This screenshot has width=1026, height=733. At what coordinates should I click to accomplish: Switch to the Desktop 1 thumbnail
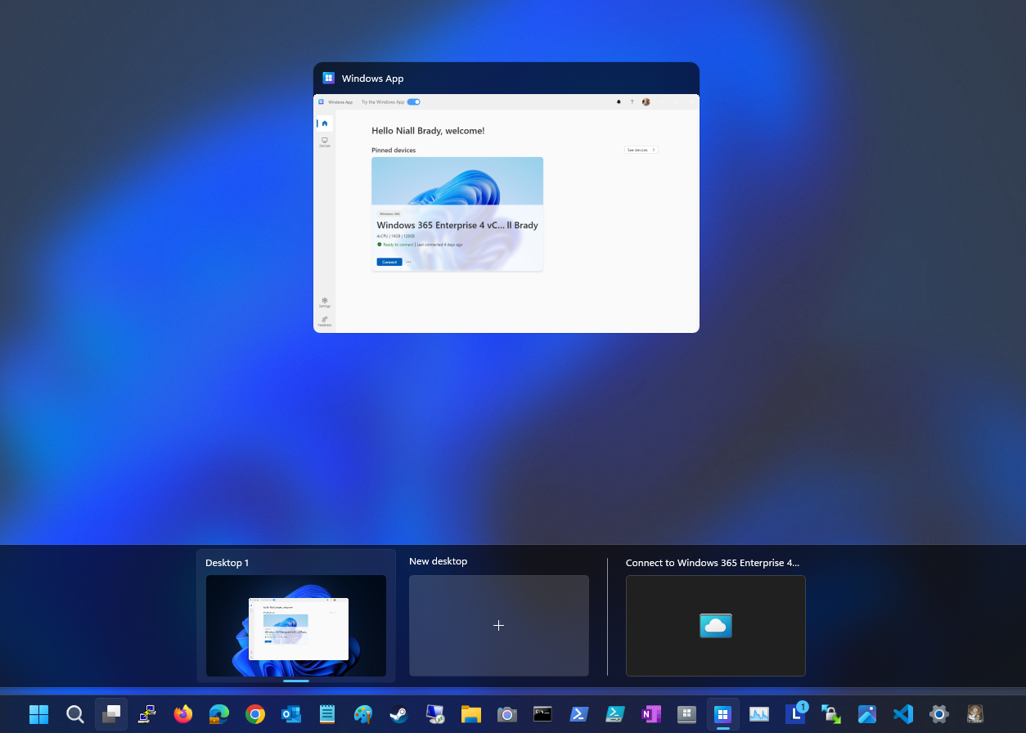[296, 626]
